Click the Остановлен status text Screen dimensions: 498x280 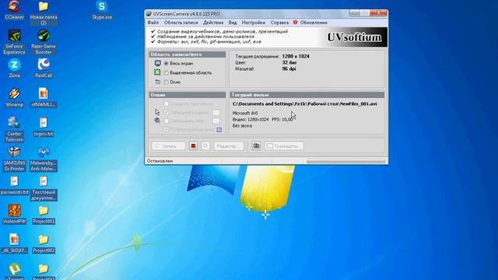click(160, 161)
